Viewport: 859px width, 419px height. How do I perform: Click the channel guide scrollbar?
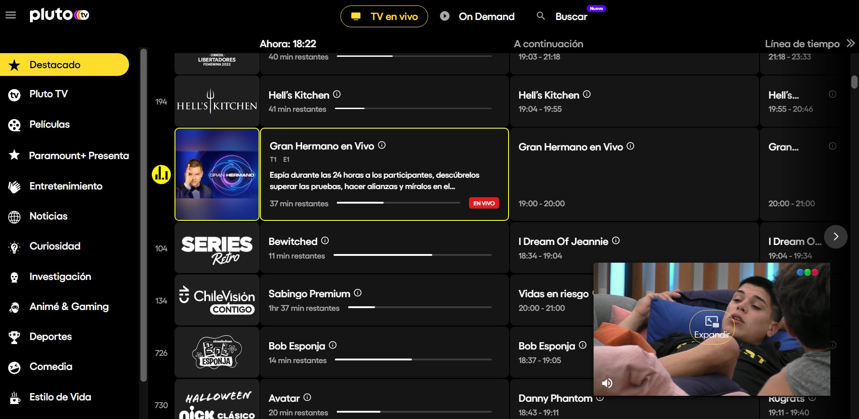[x=854, y=82]
